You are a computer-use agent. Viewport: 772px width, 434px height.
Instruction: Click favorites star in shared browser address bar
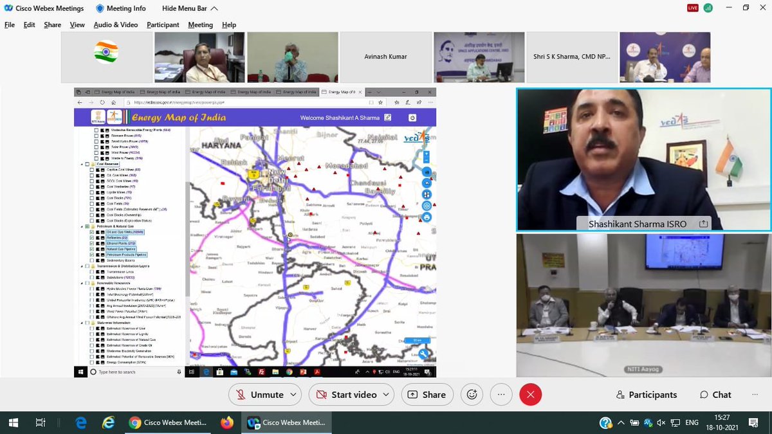[380, 102]
